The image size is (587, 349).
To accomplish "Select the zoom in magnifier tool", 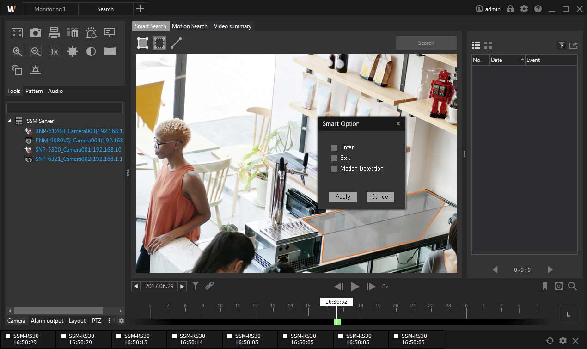I will pos(17,51).
